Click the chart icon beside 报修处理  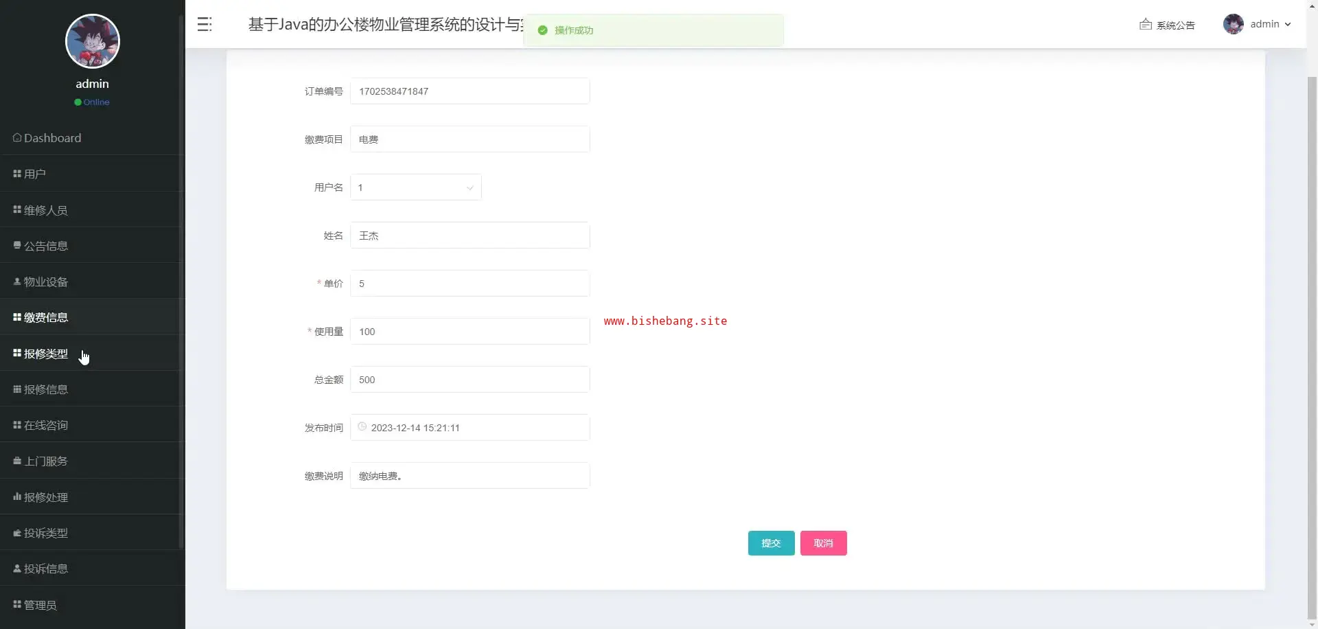pyautogui.click(x=17, y=496)
